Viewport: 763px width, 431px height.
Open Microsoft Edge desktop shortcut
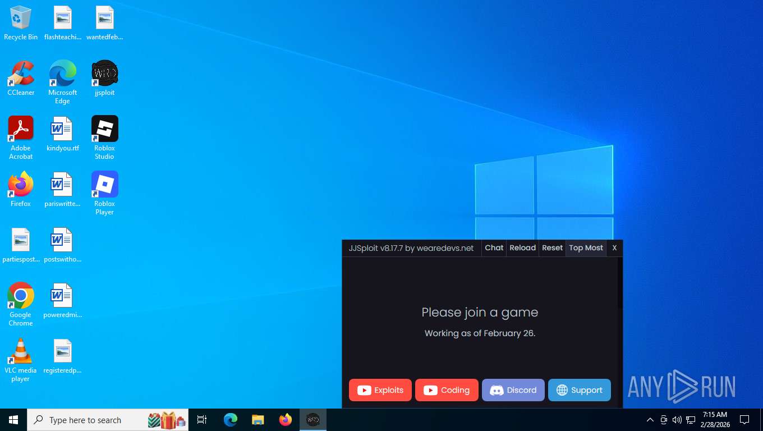[x=62, y=82]
